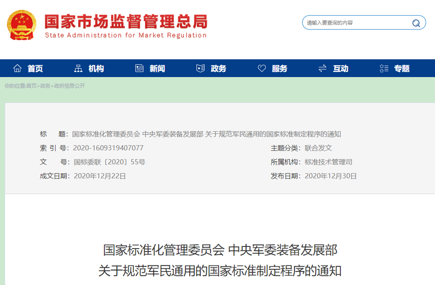Click the heart icon beside 服务

click(x=262, y=68)
